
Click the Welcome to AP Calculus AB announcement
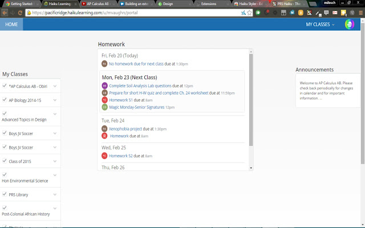click(x=326, y=91)
